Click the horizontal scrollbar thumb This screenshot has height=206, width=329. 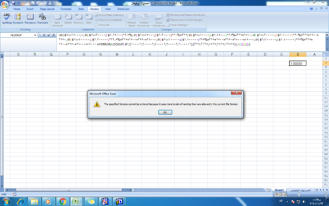click(x=69, y=190)
